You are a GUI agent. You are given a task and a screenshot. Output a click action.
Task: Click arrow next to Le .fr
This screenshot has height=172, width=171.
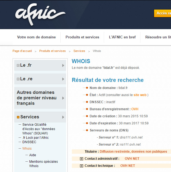point(63,66)
